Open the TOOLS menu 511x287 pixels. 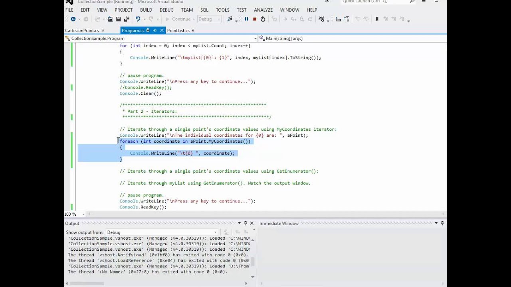tap(223, 10)
